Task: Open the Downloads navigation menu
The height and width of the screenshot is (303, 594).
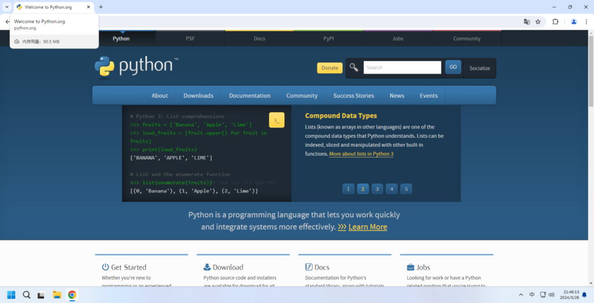Action: [x=198, y=96]
